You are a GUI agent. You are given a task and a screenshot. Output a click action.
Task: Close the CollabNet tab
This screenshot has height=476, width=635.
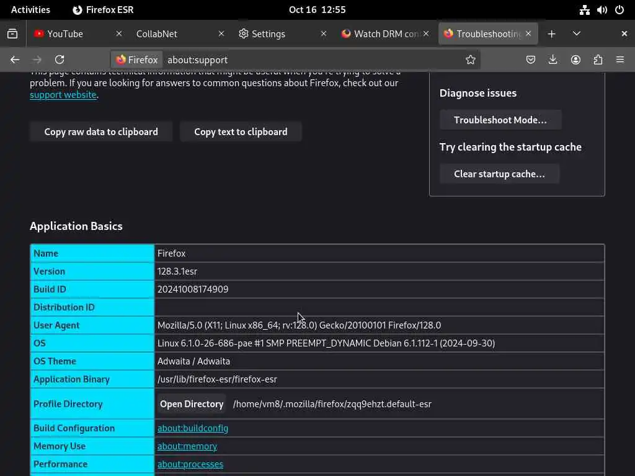[221, 33]
